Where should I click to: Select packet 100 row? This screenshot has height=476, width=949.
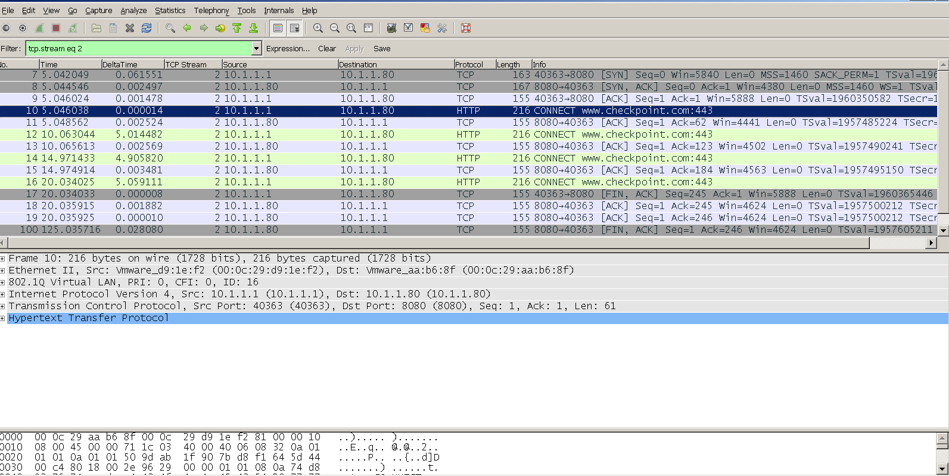point(468,230)
